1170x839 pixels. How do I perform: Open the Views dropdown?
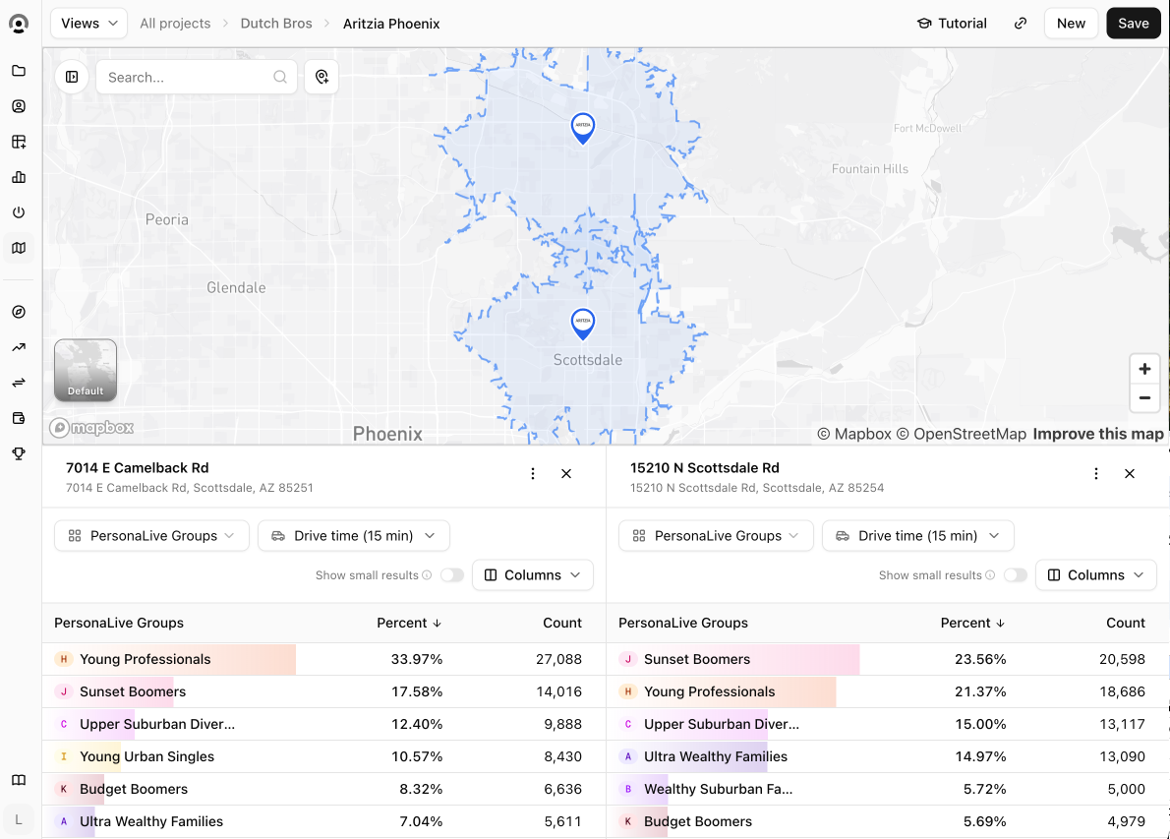pyautogui.click(x=88, y=24)
